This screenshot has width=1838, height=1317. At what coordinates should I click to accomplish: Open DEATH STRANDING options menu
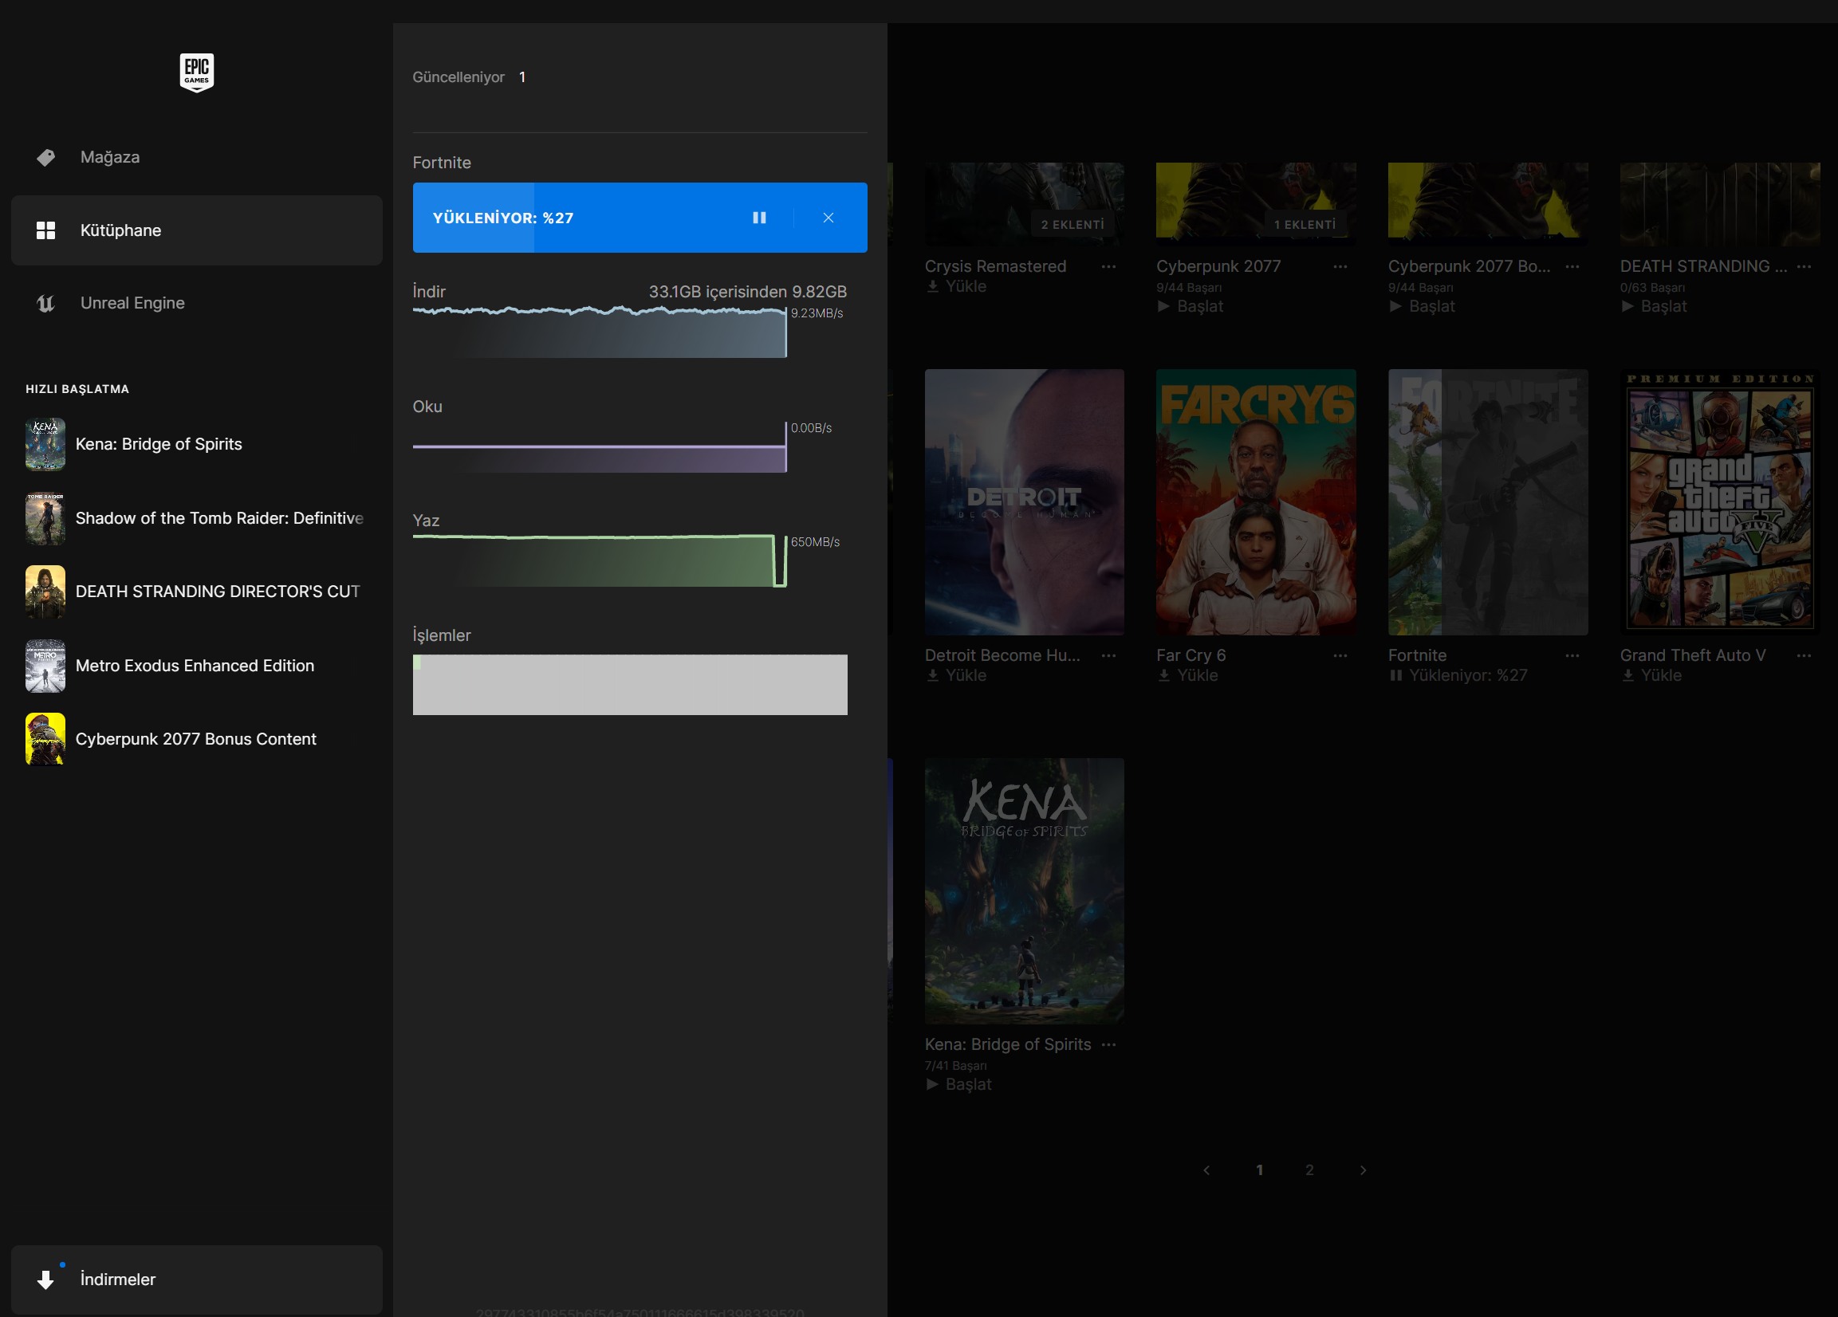point(1804,266)
